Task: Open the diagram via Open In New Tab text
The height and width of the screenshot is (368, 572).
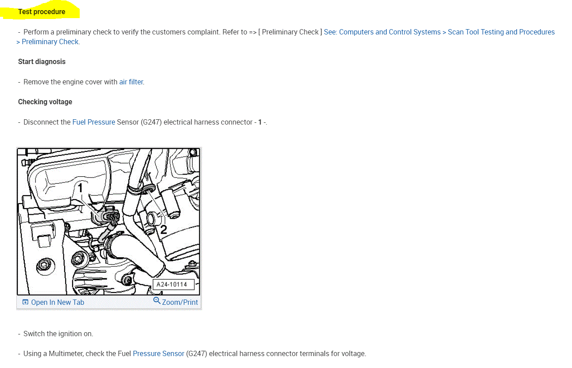Action: (x=58, y=302)
